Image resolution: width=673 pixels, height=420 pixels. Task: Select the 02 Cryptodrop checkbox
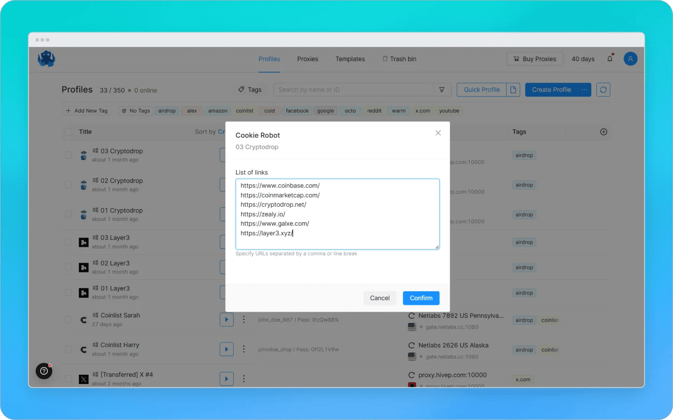coord(69,185)
